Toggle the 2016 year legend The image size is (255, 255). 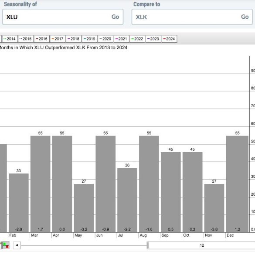pos(42,39)
